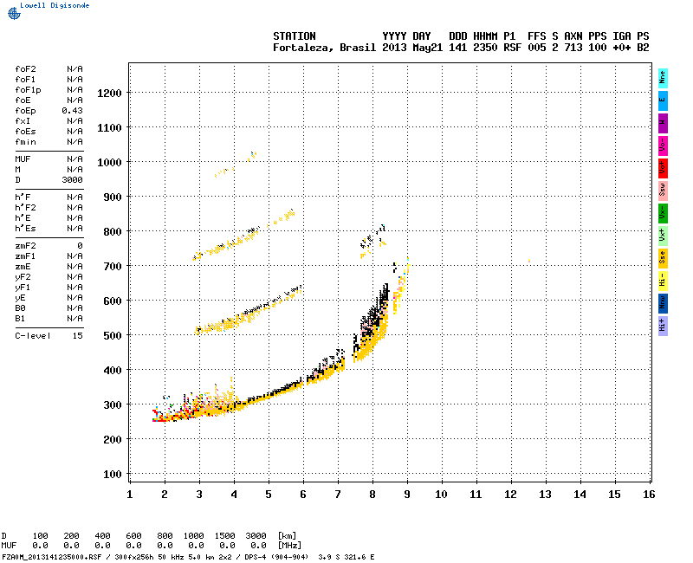Screen dimensions: 693x563
Task: Click the 'RSF' program value
Action: point(512,48)
